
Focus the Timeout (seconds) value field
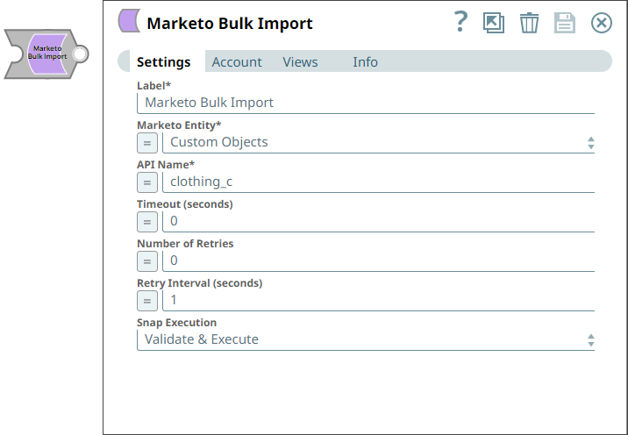379,222
